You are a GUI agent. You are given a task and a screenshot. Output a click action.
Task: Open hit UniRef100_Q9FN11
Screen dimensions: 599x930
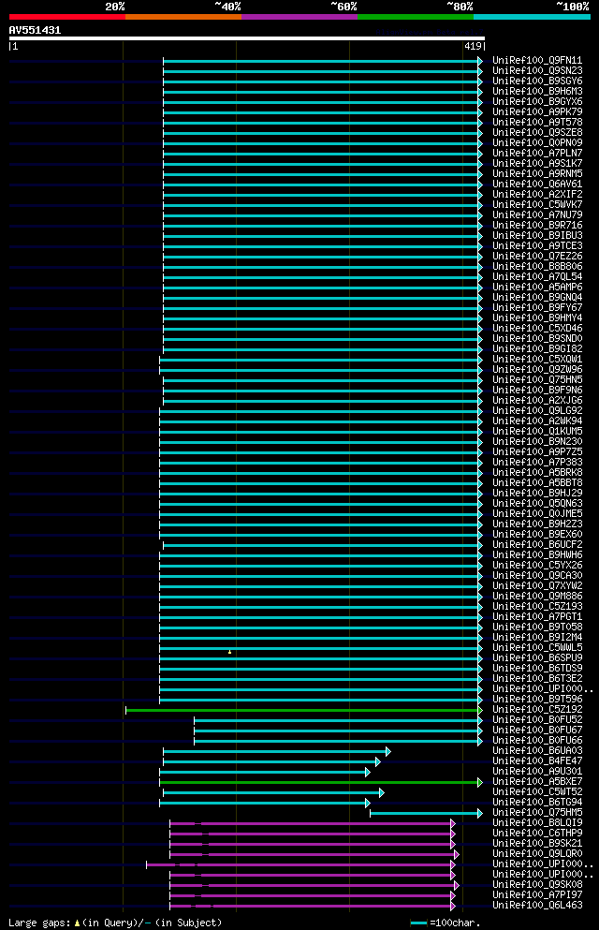click(537, 61)
